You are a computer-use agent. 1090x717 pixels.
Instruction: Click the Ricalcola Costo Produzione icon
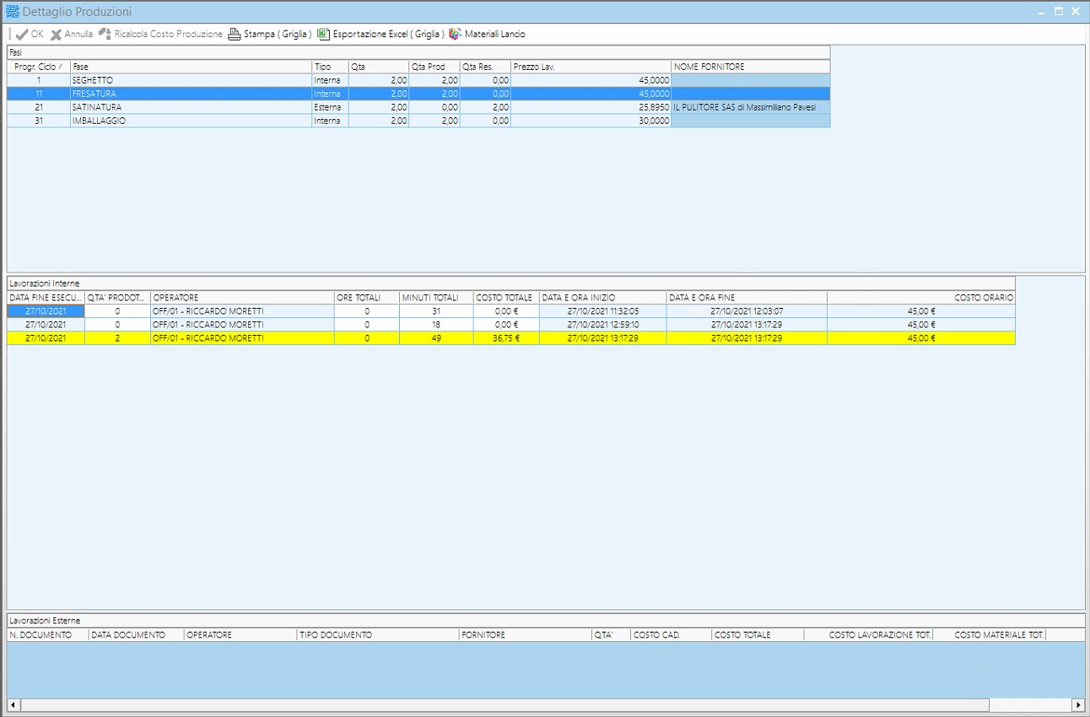pyautogui.click(x=105, y=35)
